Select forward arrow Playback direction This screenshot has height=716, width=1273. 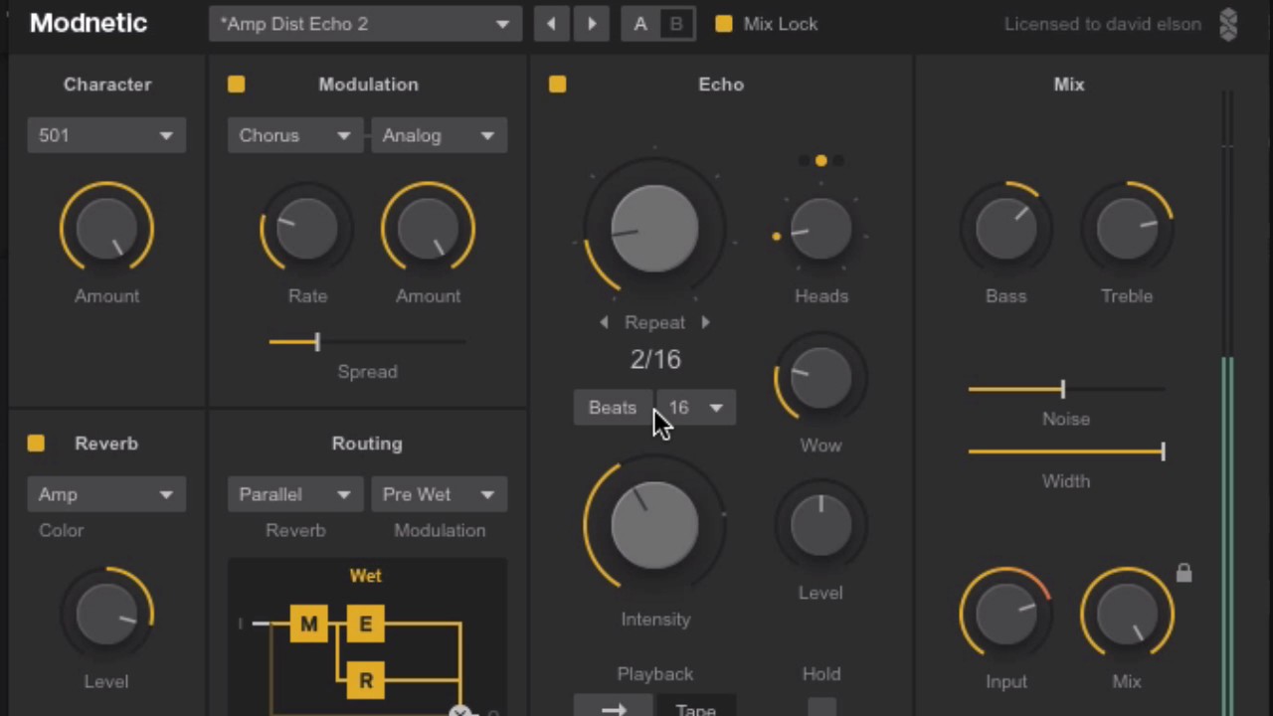tap(614, 705)
